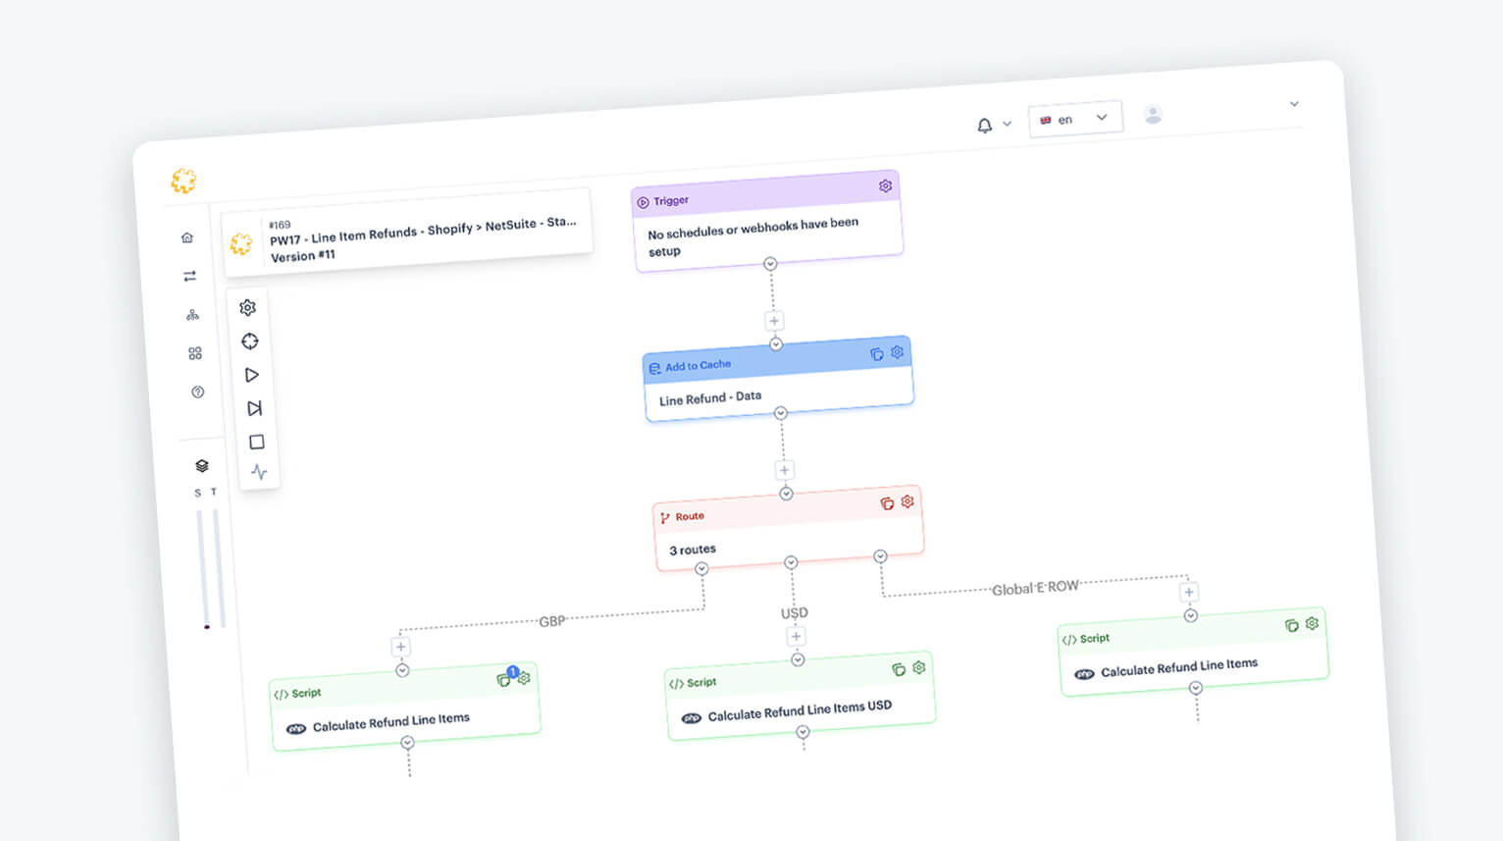Viewport: 1503px width, 841px height.
Task: Open the hierarchy tree sidebar icon
Action: pos(192,315)
